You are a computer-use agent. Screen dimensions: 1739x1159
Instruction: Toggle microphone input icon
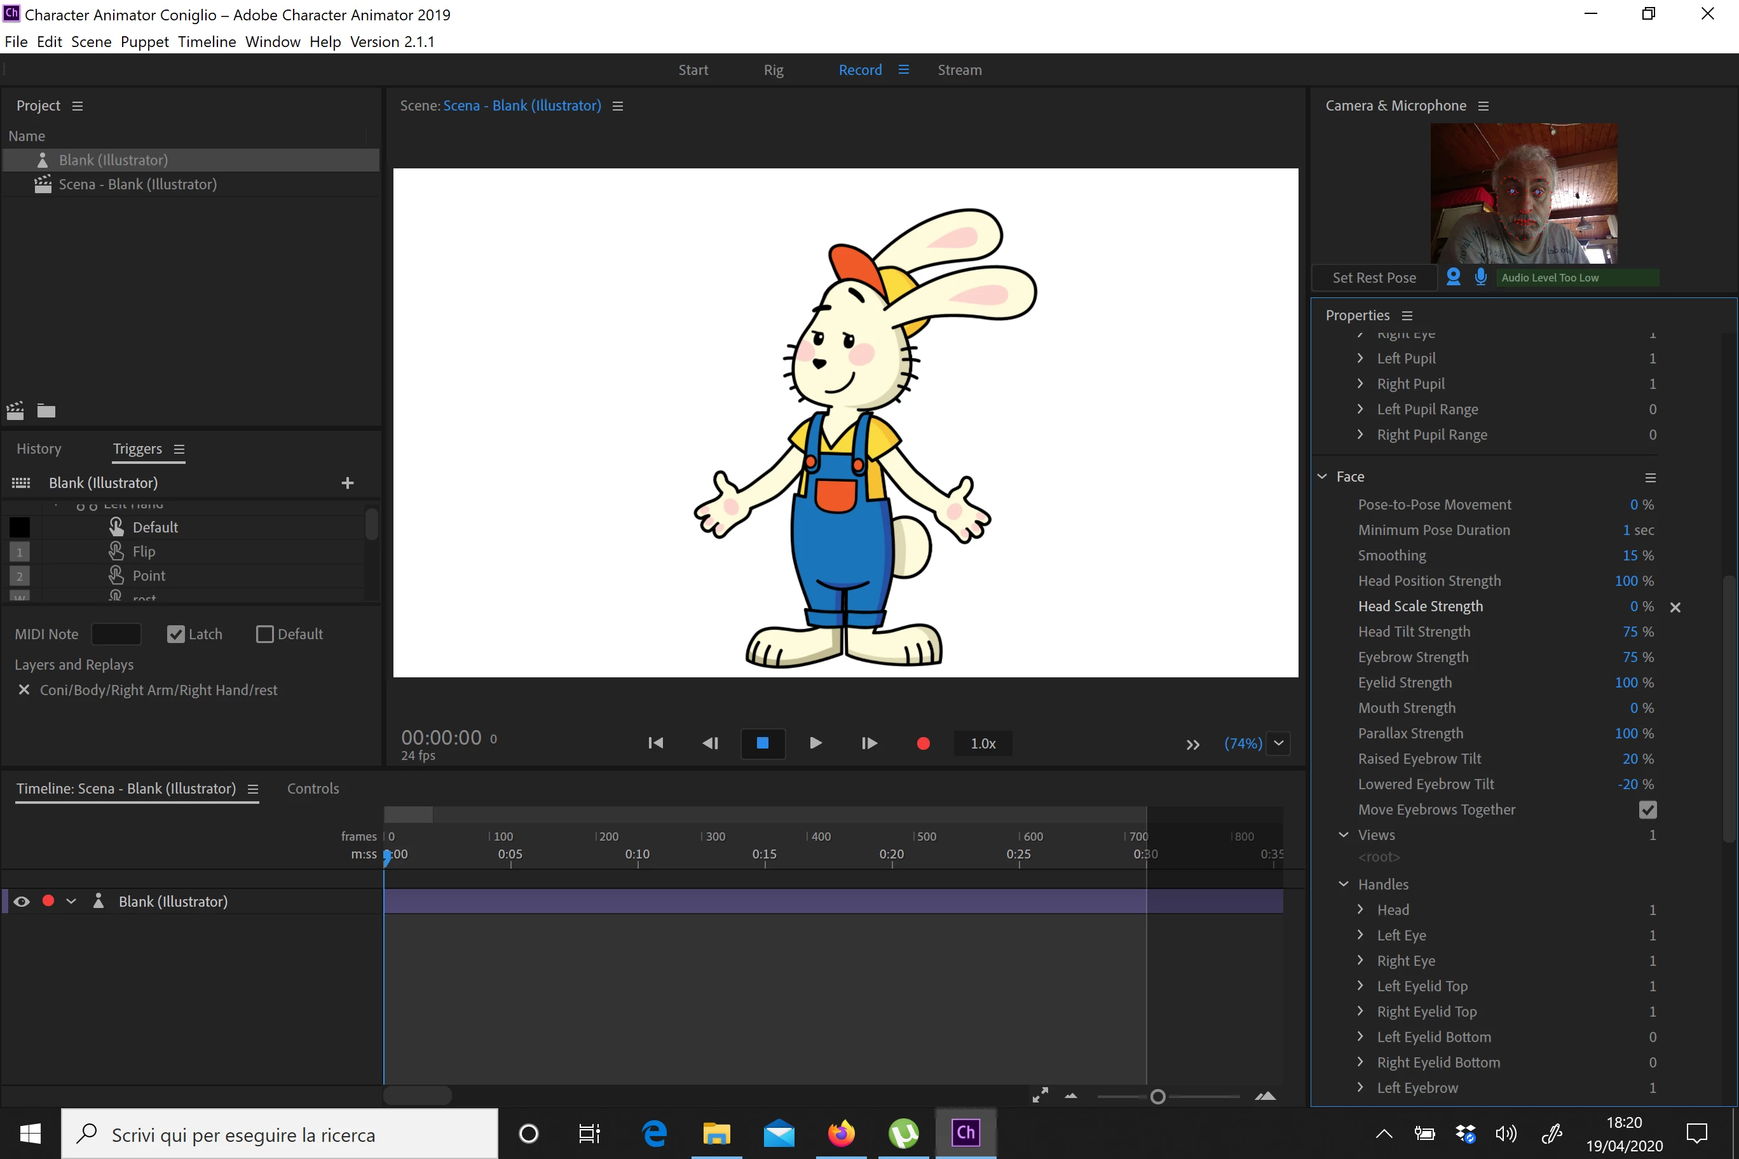click(x=1480, y=277)
